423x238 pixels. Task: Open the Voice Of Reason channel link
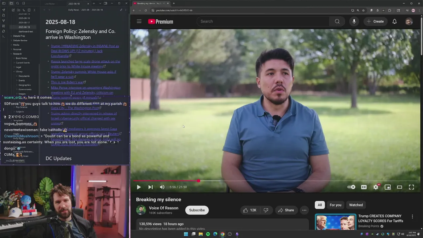pyautogui.click(x=164, y=208)
